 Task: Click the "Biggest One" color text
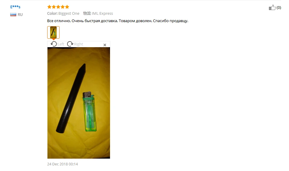69,14
